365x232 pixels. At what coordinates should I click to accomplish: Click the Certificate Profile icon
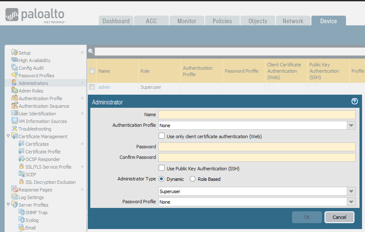coord(21,151)
